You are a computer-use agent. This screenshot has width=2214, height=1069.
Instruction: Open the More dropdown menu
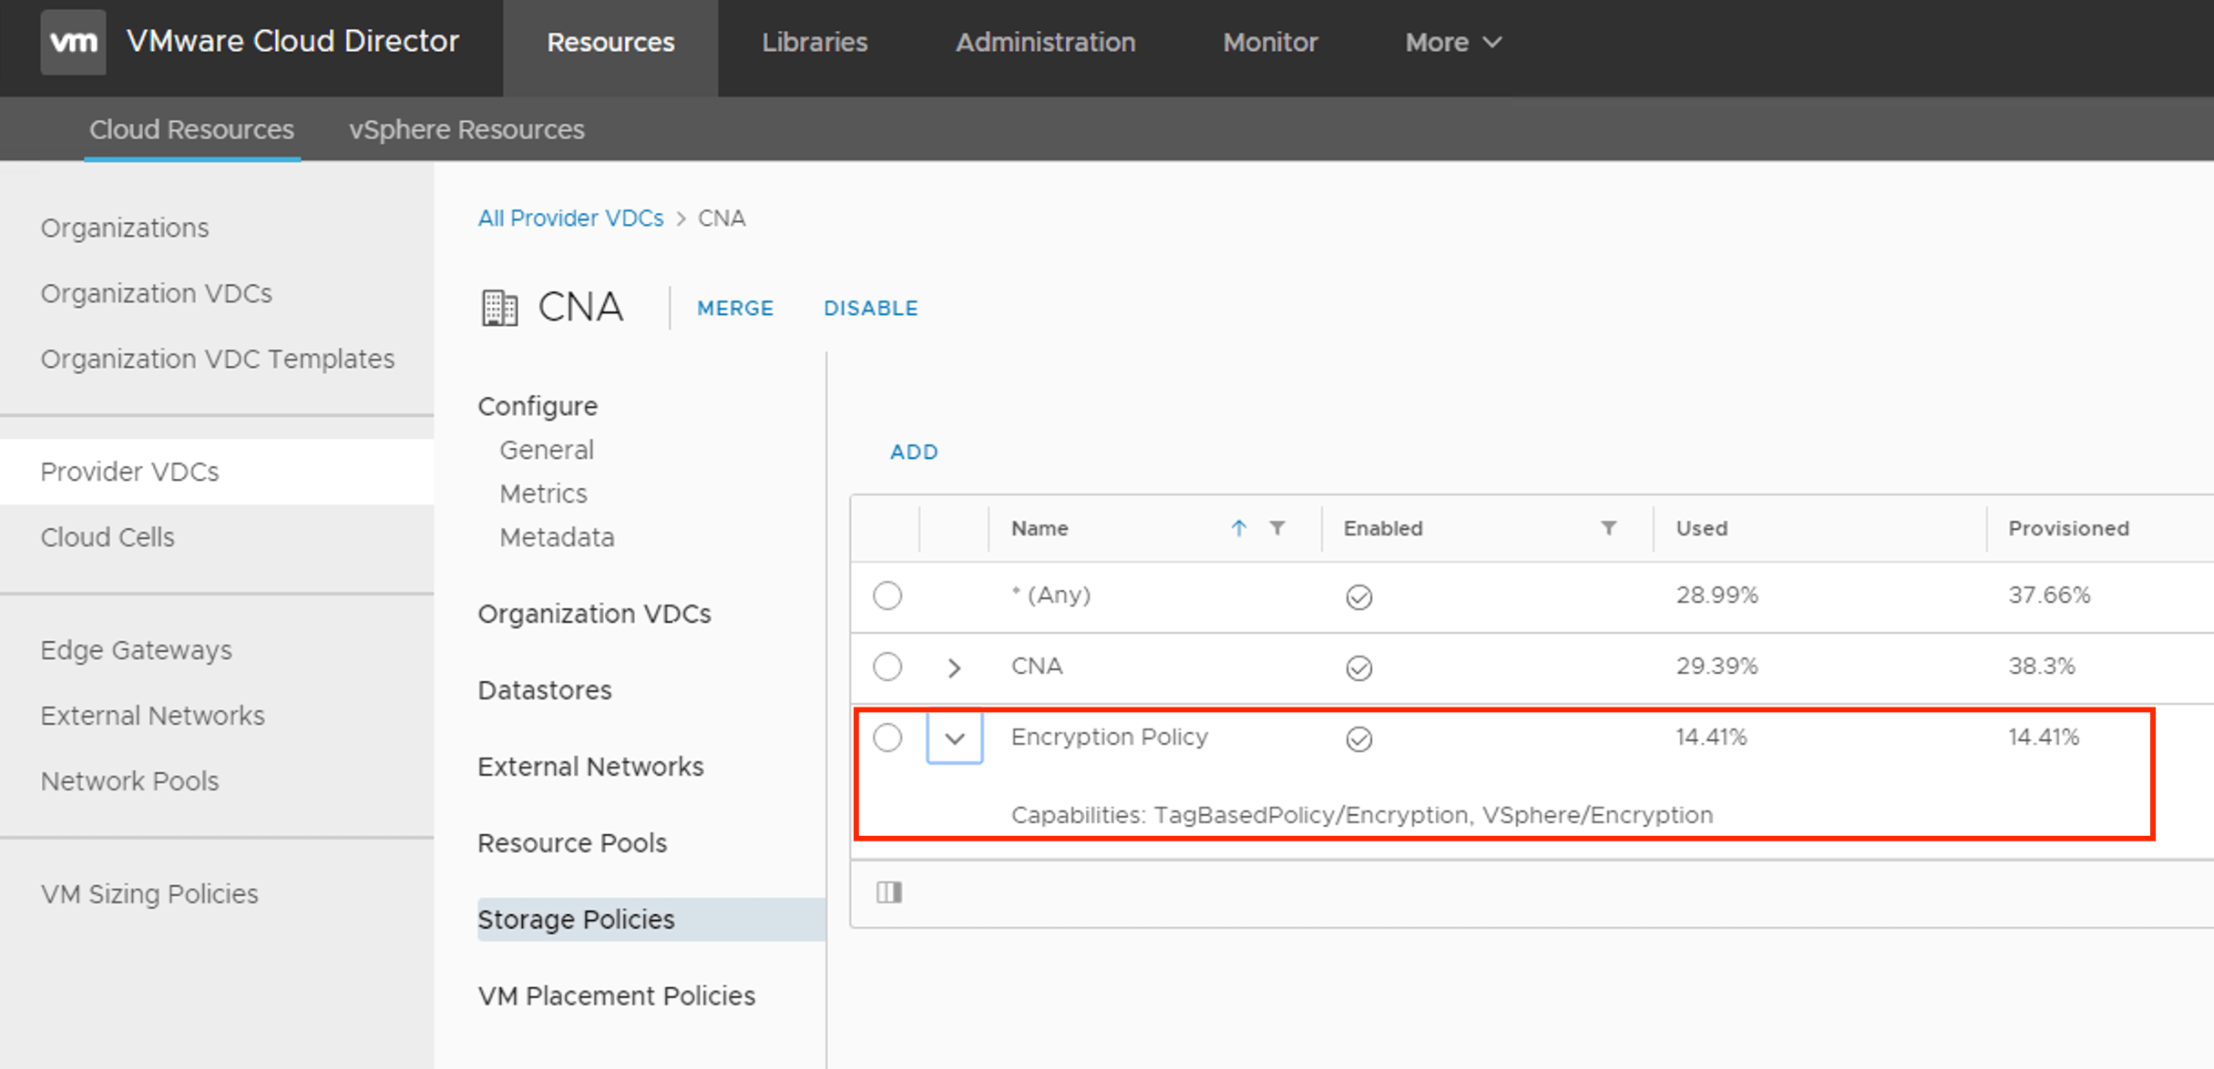click(1452, 42)
